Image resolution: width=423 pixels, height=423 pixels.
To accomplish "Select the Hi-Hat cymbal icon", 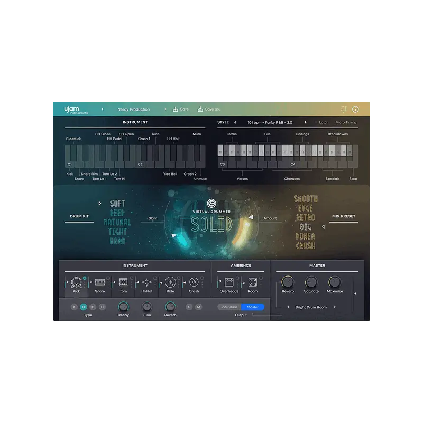I will pyautogui.click(x=147, y=282).
